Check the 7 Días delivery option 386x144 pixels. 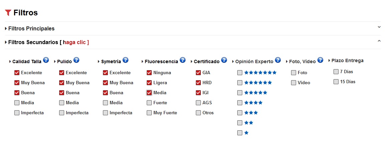click(336, 71)
